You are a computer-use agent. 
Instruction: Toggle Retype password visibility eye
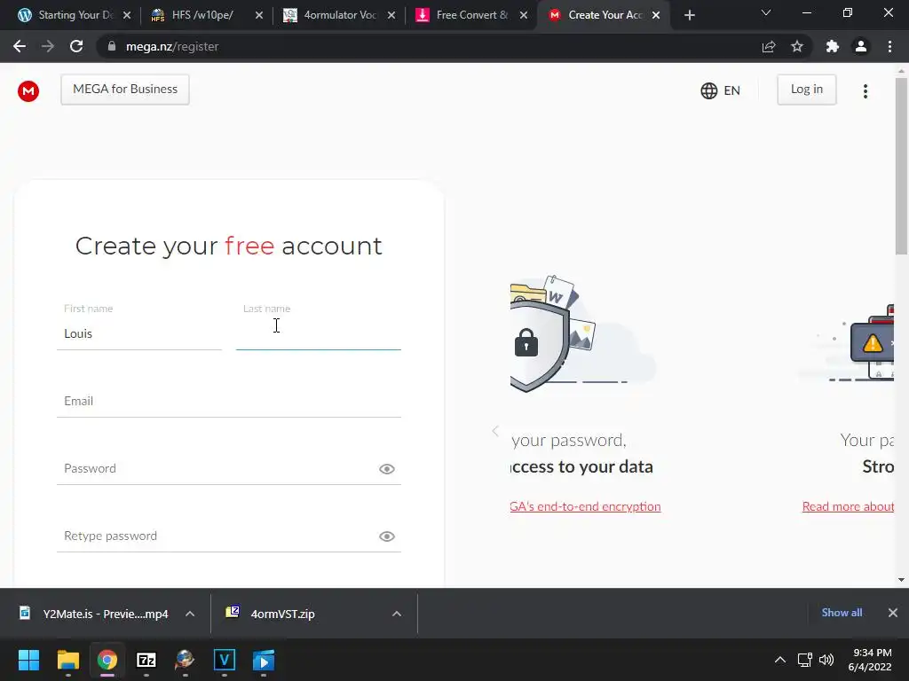[x=387, y=536]
